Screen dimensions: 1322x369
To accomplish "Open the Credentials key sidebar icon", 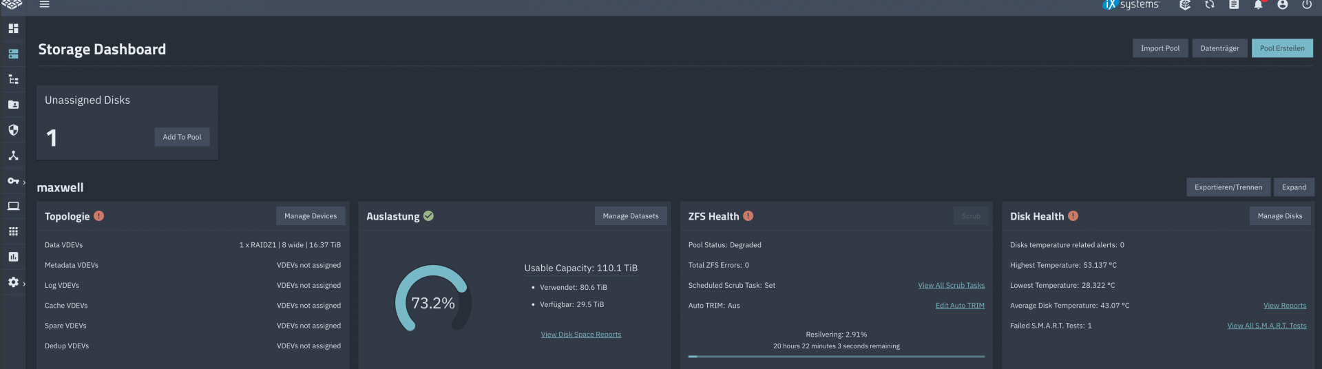I will [13, 181].
